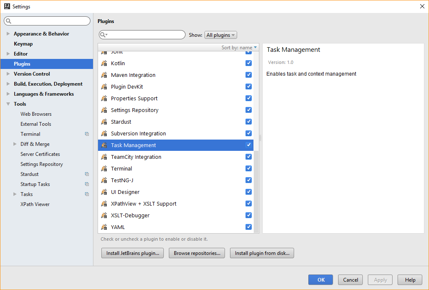Click the Stardust plugin icon in list
The height and width of the screenshot is (290, 429).
point(104,122)
